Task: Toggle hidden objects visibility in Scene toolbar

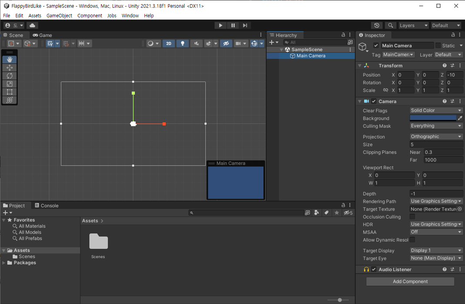Action: coord(226,43)
